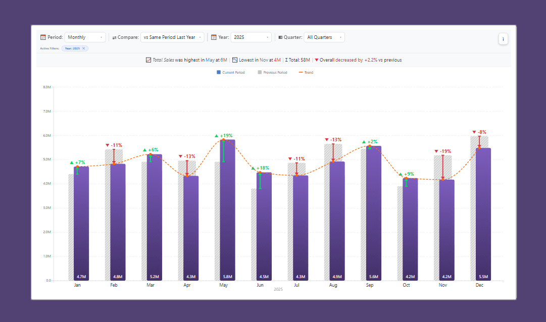Toggle the Previous Period legend item
Image resolution: width=546 pixels, height=322 pixels.
[272, 72]
